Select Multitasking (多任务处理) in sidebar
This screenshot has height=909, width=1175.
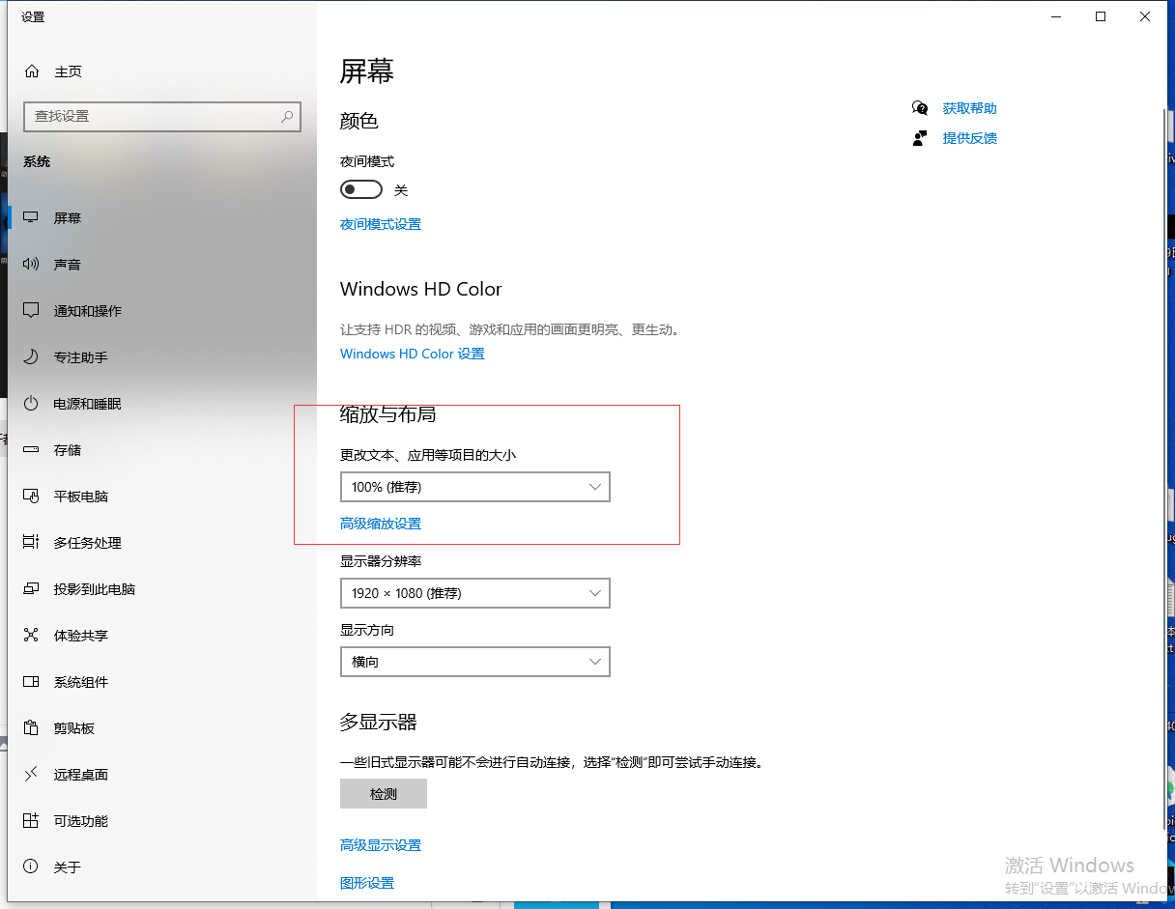click(87, 543)
